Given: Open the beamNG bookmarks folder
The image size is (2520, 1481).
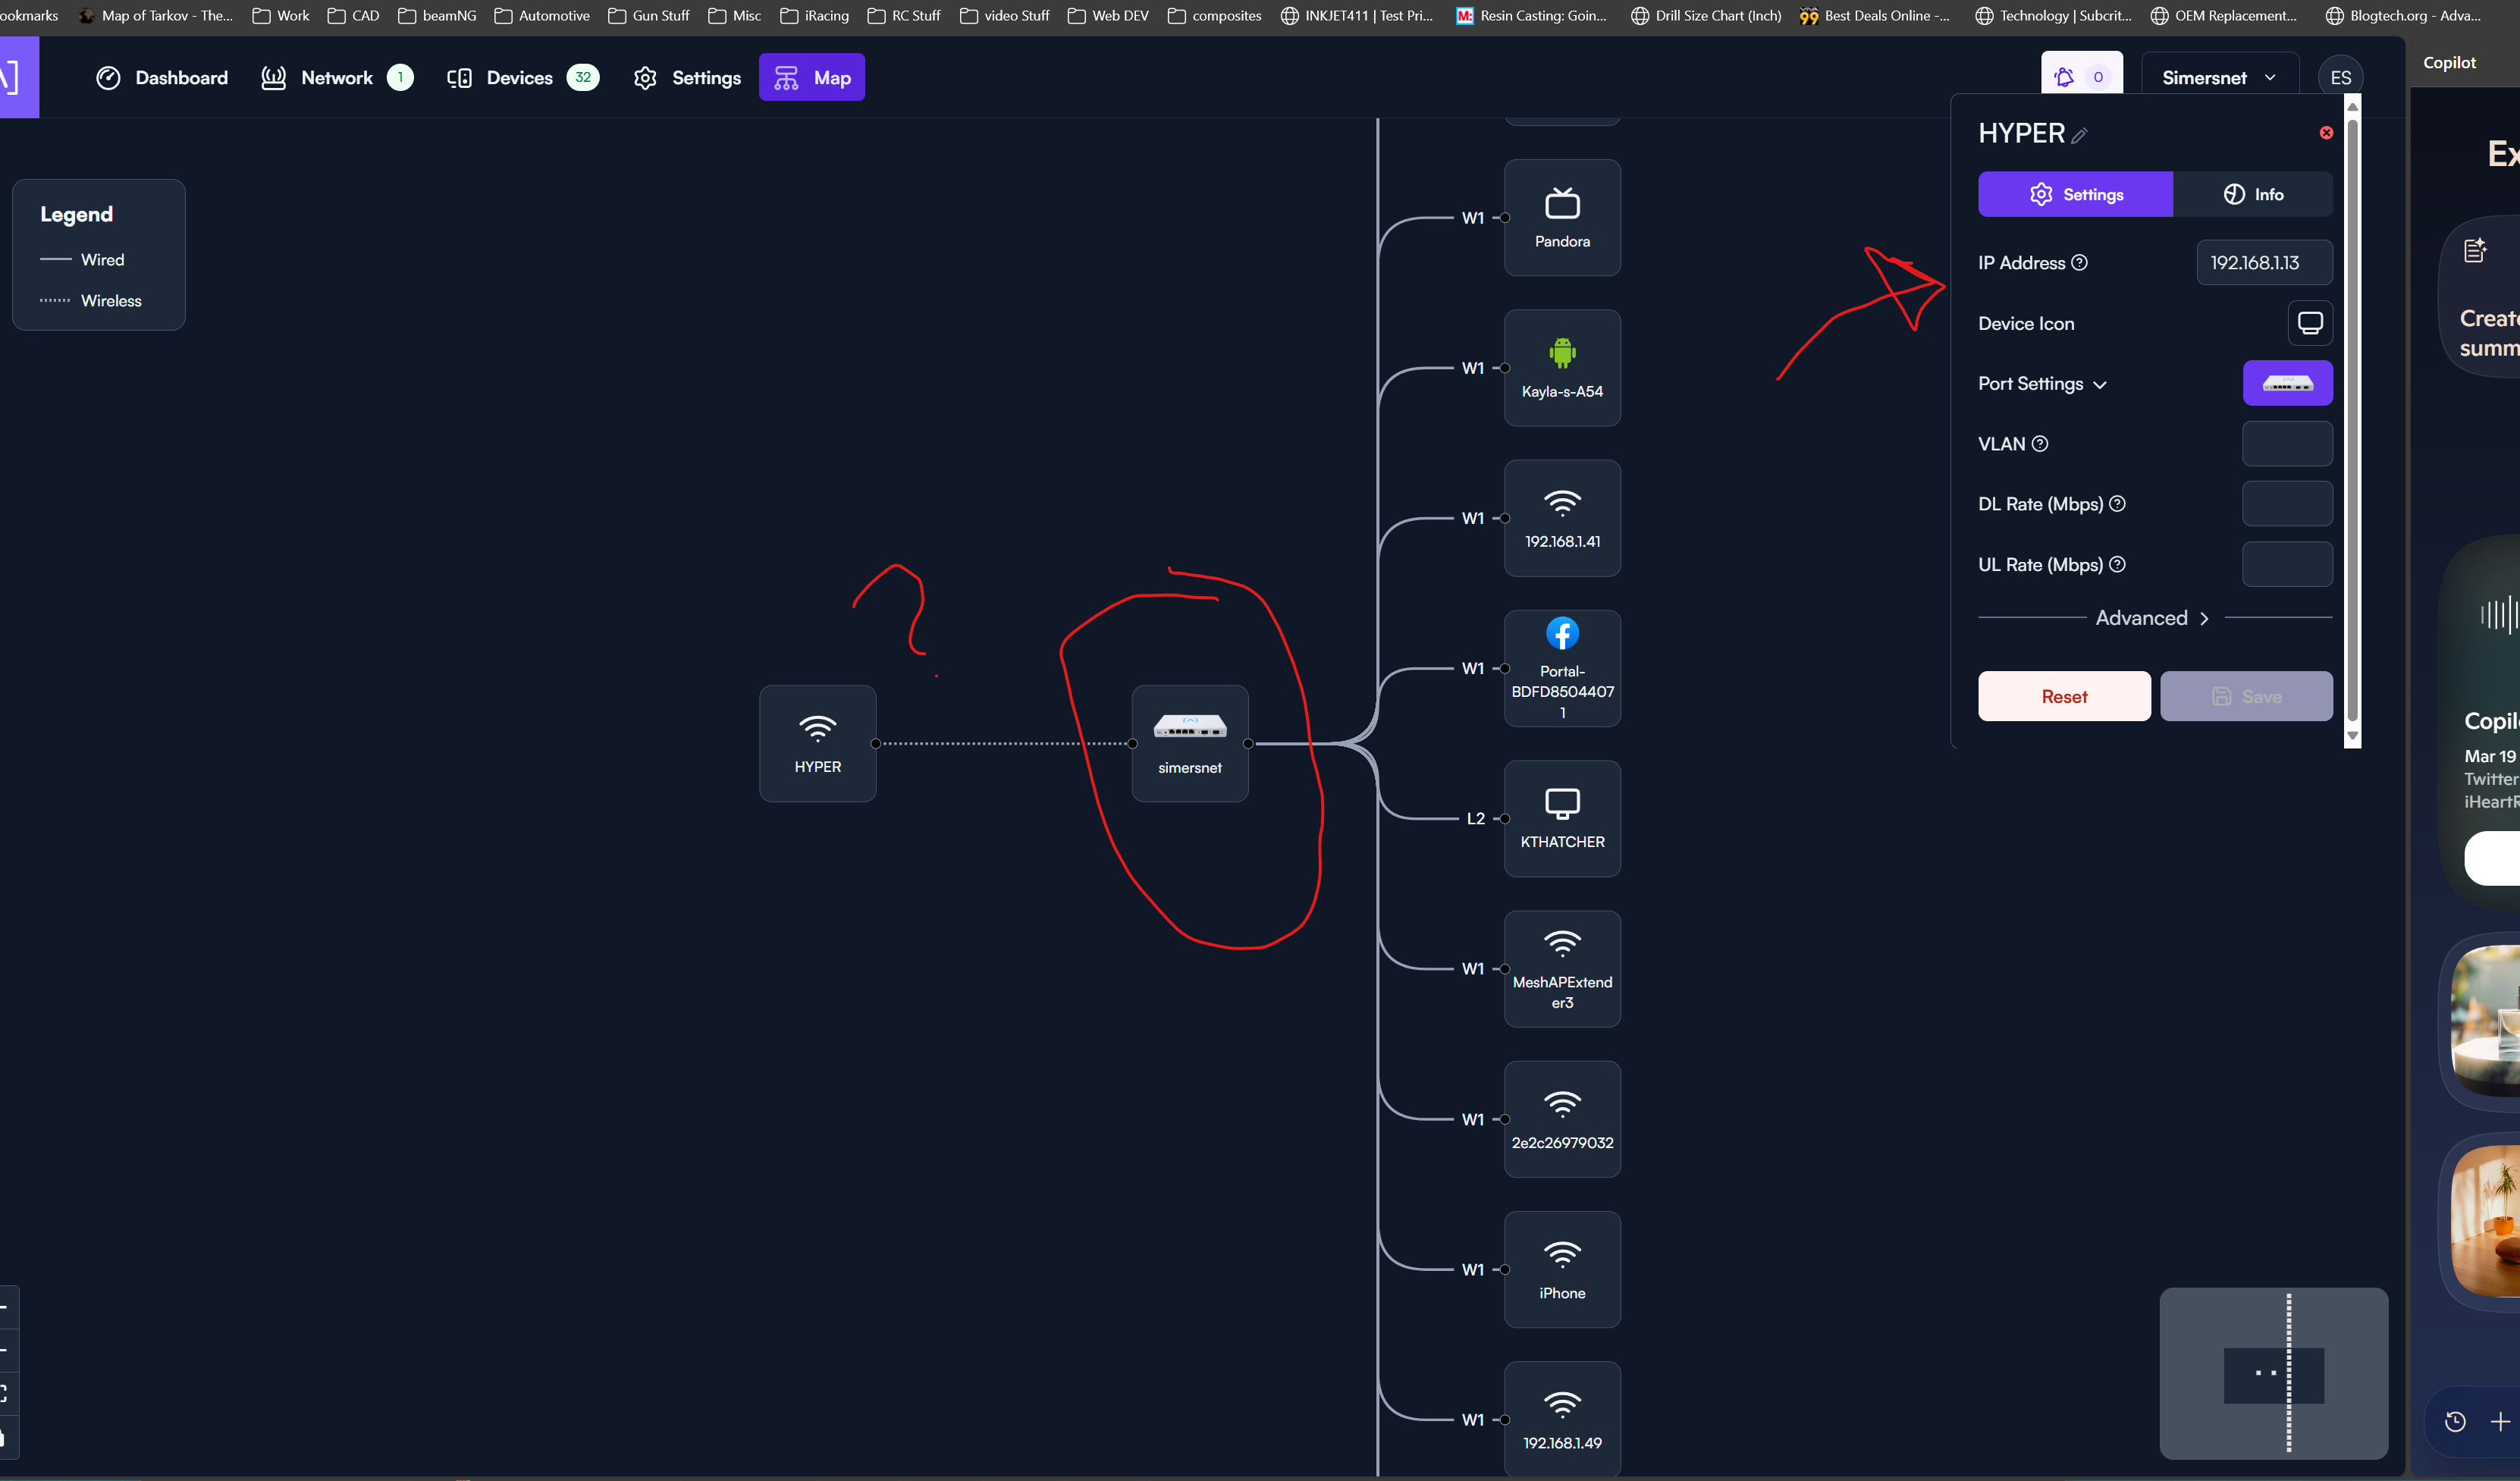Looking at the screenshot, I should click(x=437, y=15).
